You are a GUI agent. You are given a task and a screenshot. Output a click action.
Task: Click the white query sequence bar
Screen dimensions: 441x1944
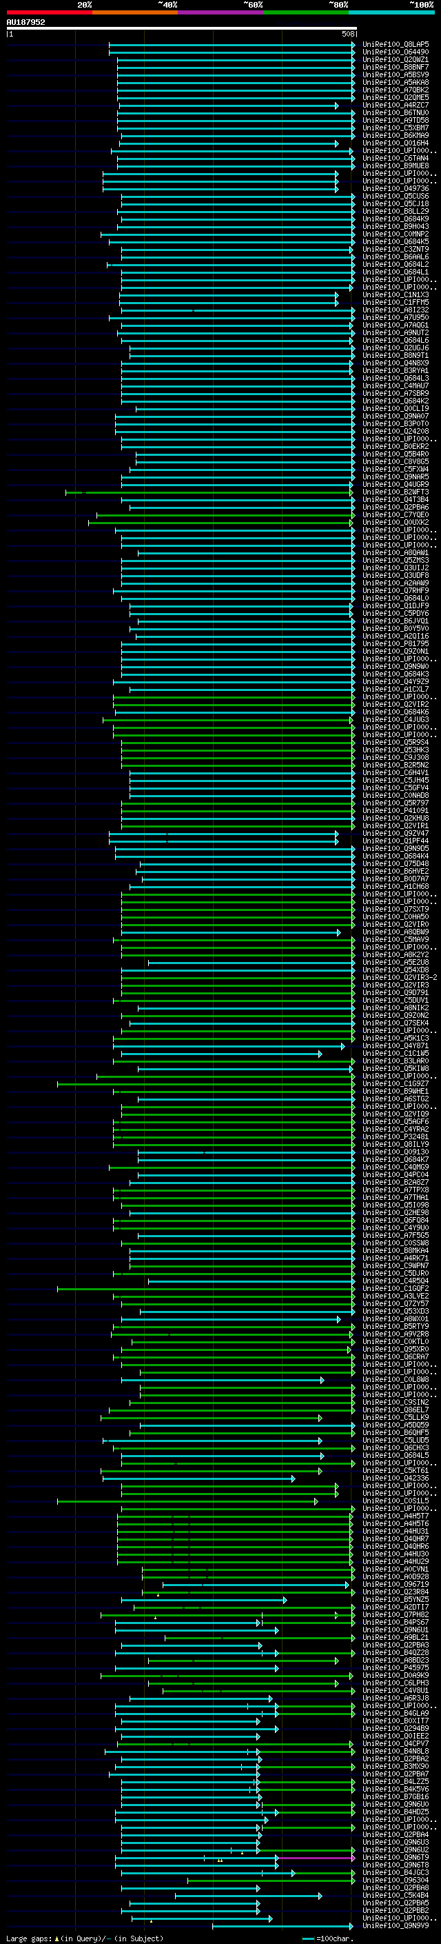click(181, 29)
